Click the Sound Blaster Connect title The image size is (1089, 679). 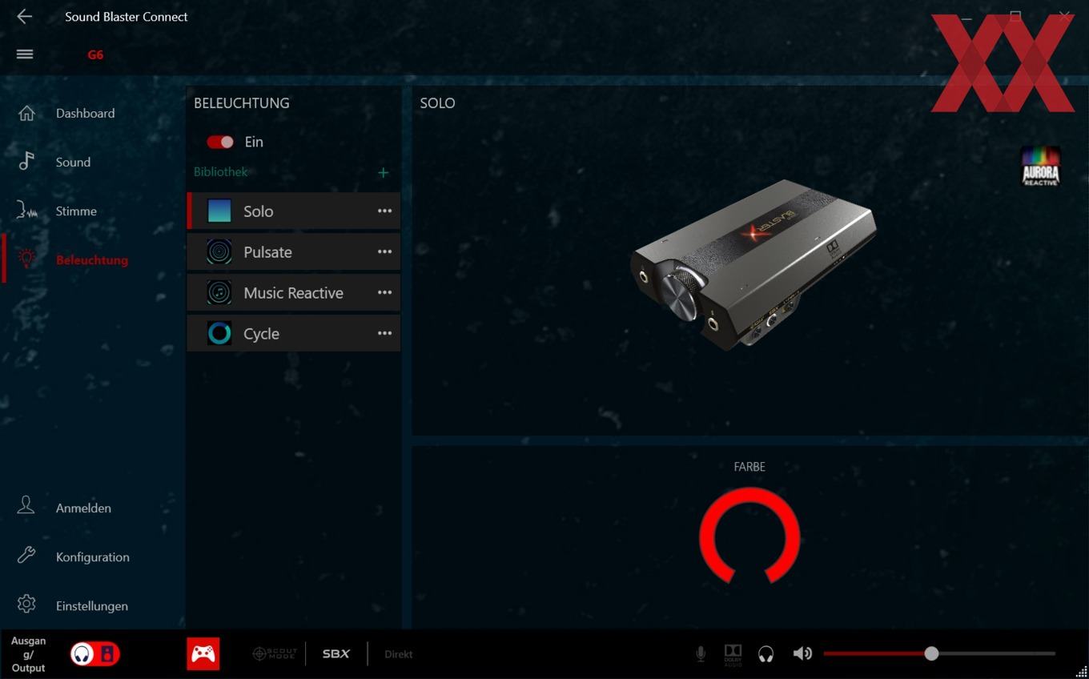[127, 16]
